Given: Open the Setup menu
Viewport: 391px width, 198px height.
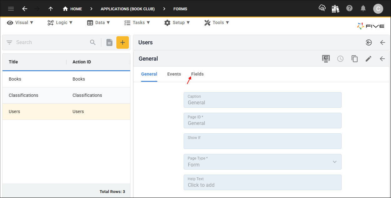Looking at the screenshot, I should 177,22.
